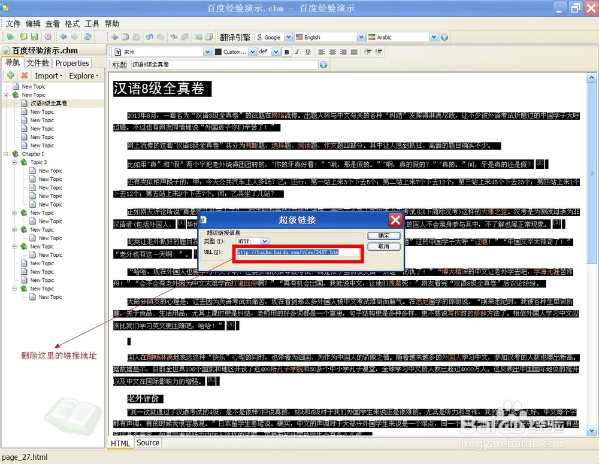
Task: Click the 标题 title input field
Action: (x=225, y=65)
